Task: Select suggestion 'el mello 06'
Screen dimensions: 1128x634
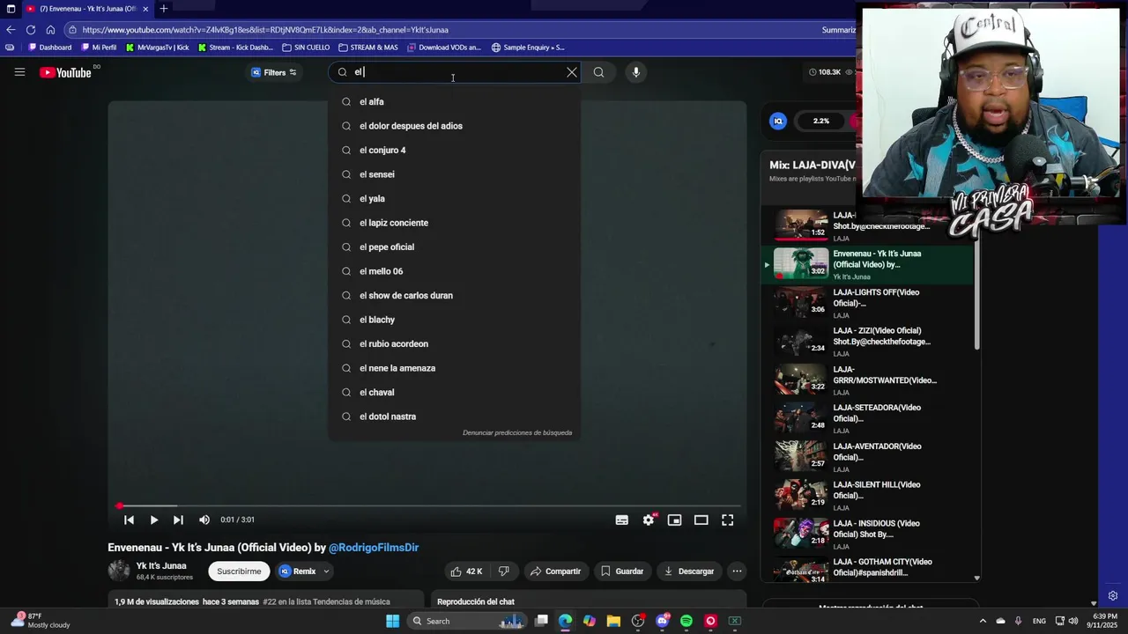Action: (x=454, y=271)
